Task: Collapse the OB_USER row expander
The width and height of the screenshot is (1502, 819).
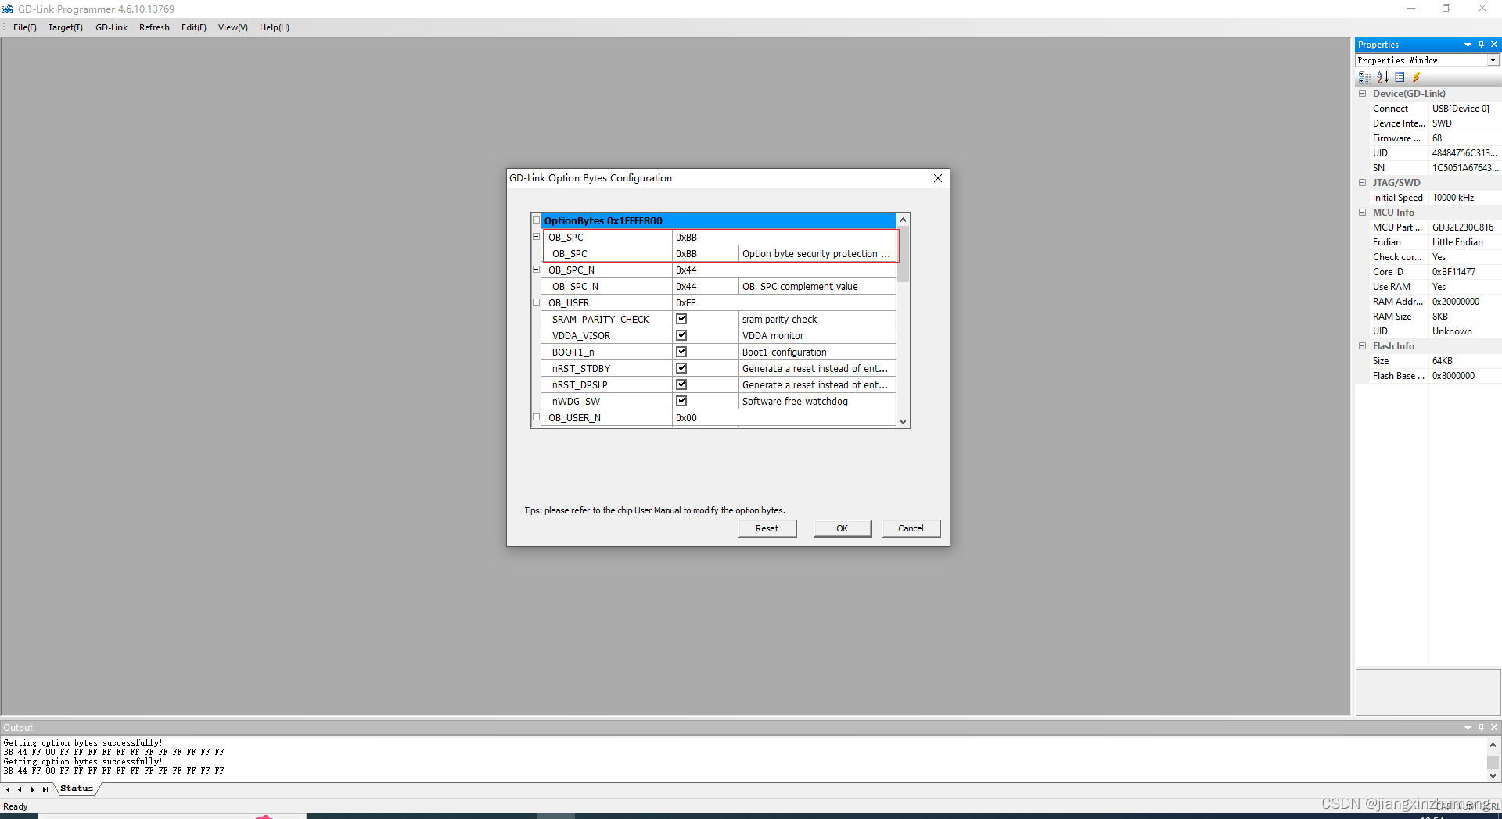Action: (x=537, y=302)
